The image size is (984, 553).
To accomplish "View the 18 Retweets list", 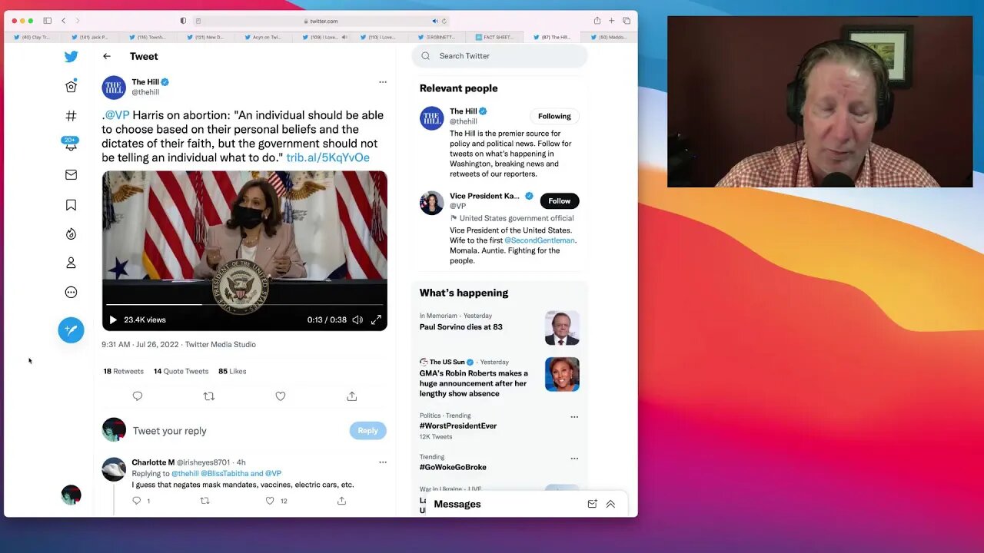I will 124,371.
